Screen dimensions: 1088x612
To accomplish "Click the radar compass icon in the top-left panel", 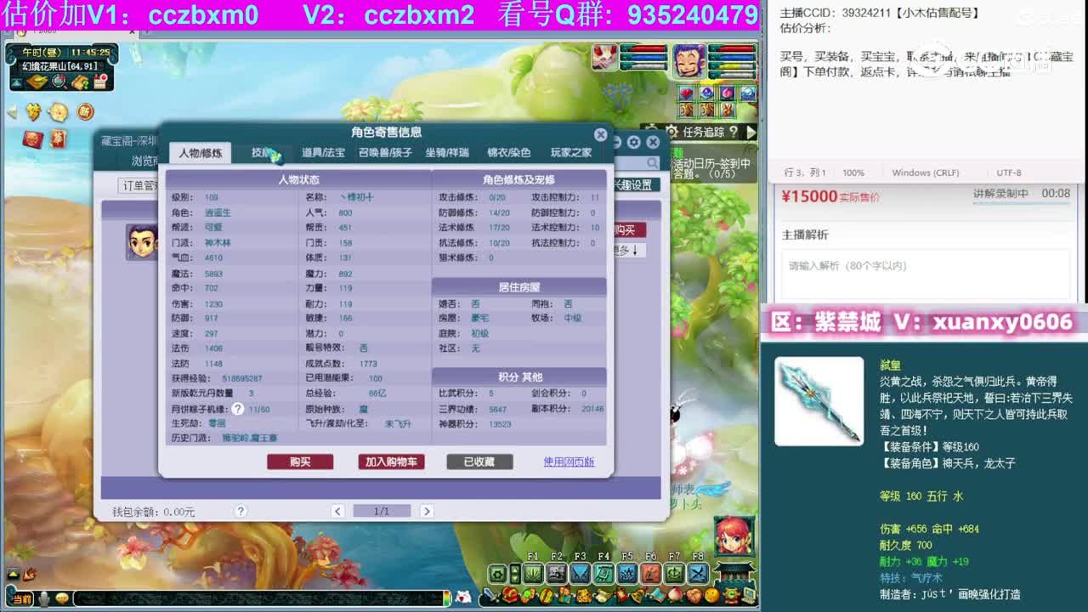I will (x=59, y=82).
